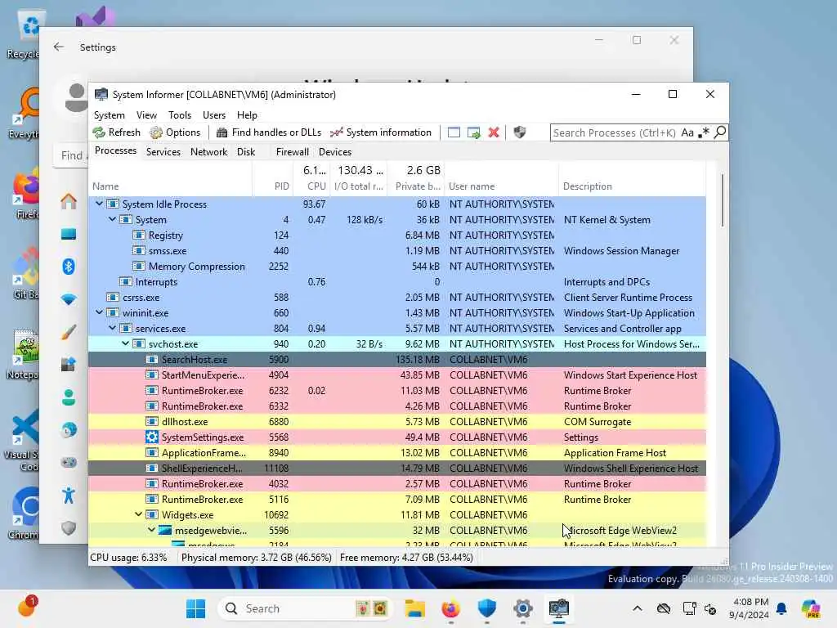Image resolution: width=837 pixels, height=628 pixels.
Task: Select StartMenuExperience process row
Action: pyautogui.click(x=397, y=375)
